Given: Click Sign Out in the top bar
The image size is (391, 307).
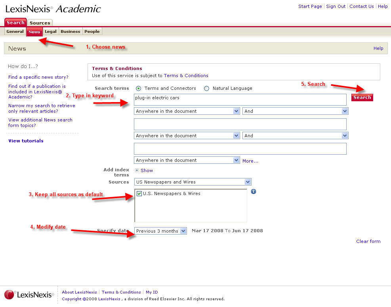Looking at the screenshot, I should point(336,6).
